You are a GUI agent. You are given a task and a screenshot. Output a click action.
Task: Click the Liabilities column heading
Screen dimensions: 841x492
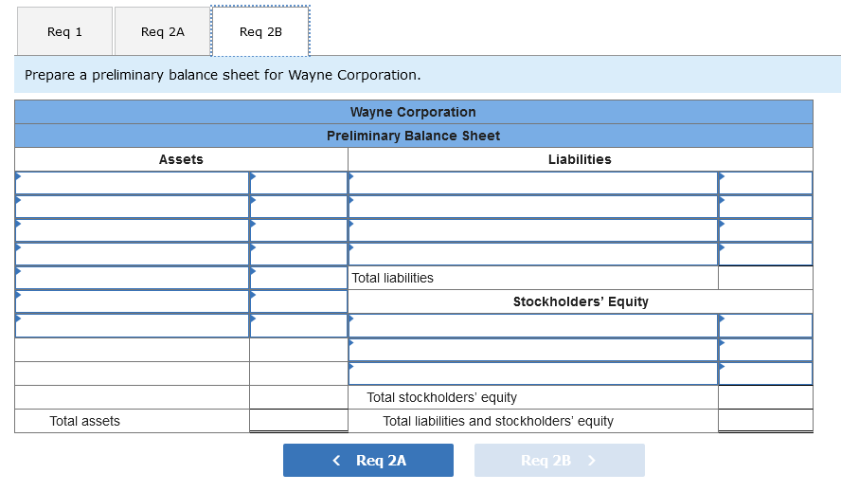pos(580,159)
